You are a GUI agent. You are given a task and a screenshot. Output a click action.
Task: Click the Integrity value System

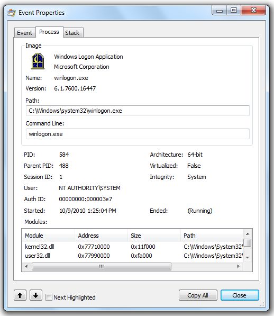coord(197,177)
